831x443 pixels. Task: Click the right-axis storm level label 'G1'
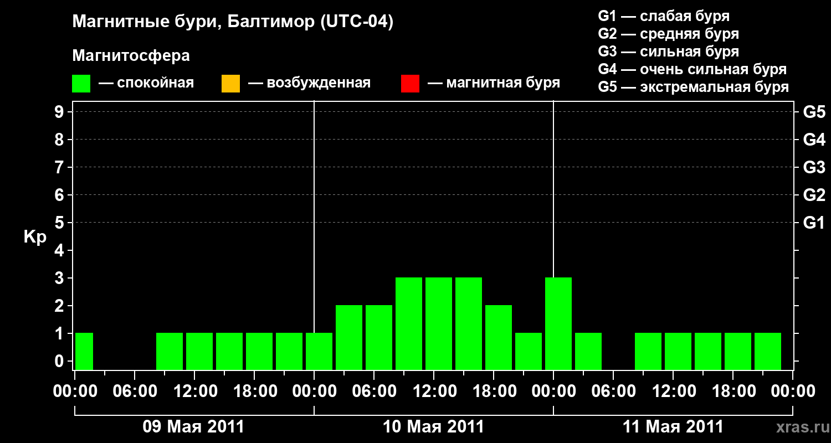point(814,223)
